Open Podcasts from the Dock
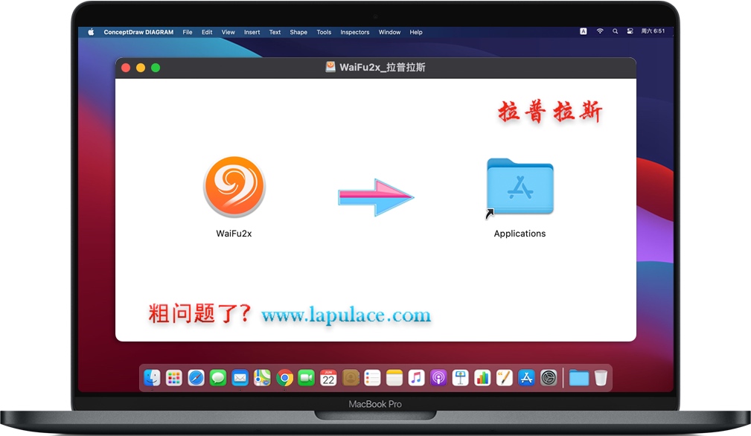 [438, 378]
